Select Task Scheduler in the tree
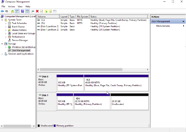Image resolution: width=186 pixels, height=132 pixels. point(19,23)
